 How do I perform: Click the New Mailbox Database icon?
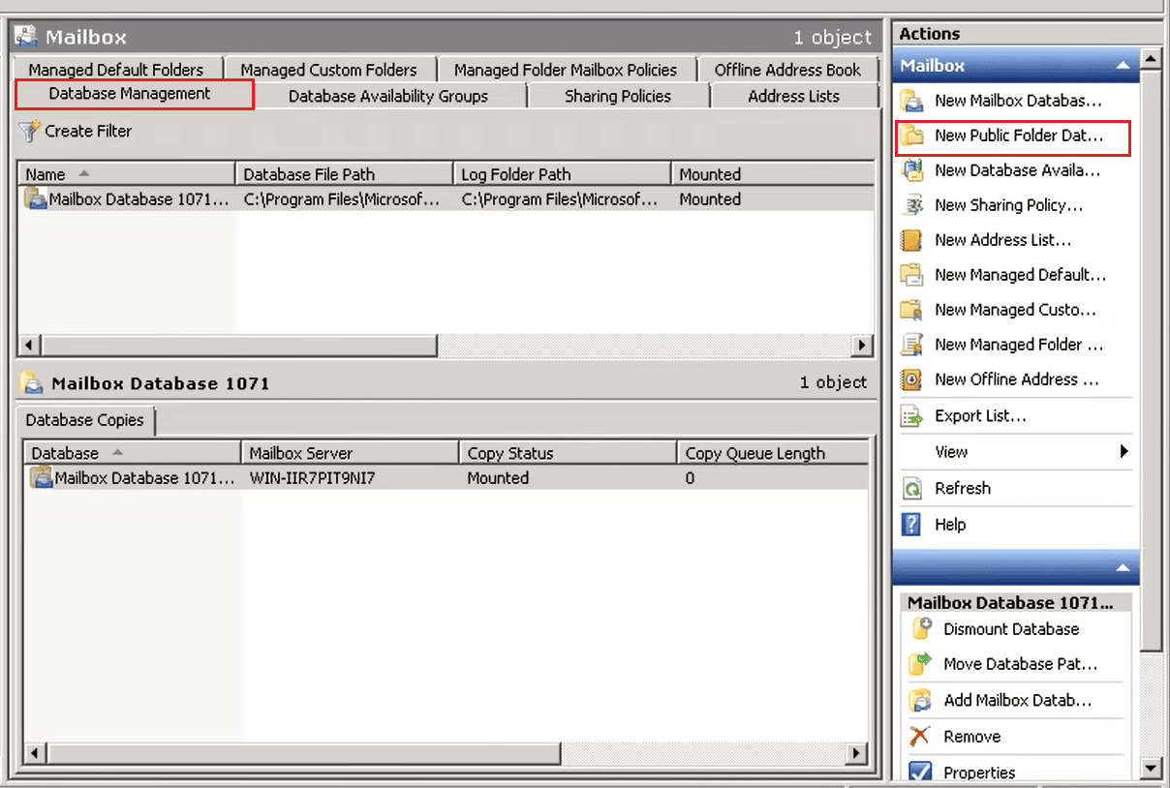click(x=911, y=101)
